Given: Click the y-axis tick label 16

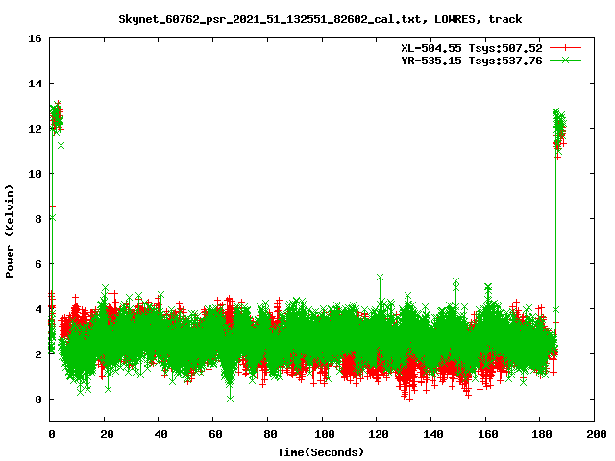Looking at the screenshot, I should [x=35, y=38].
